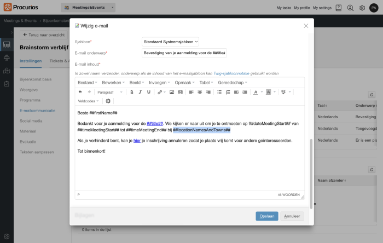The width and height of the screenshot is (383, 243).
Task: Select E-mailcommunicatie in settings list
Action: pyautogui.click(x=38, y=111)
